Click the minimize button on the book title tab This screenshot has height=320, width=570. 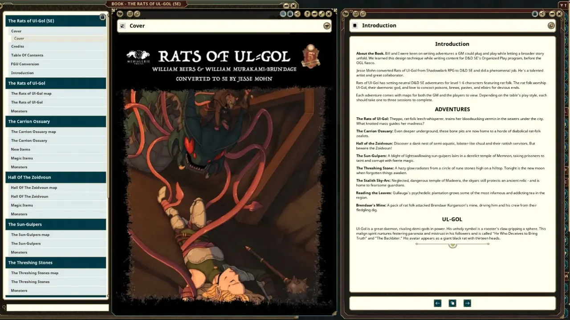[286, 5]
